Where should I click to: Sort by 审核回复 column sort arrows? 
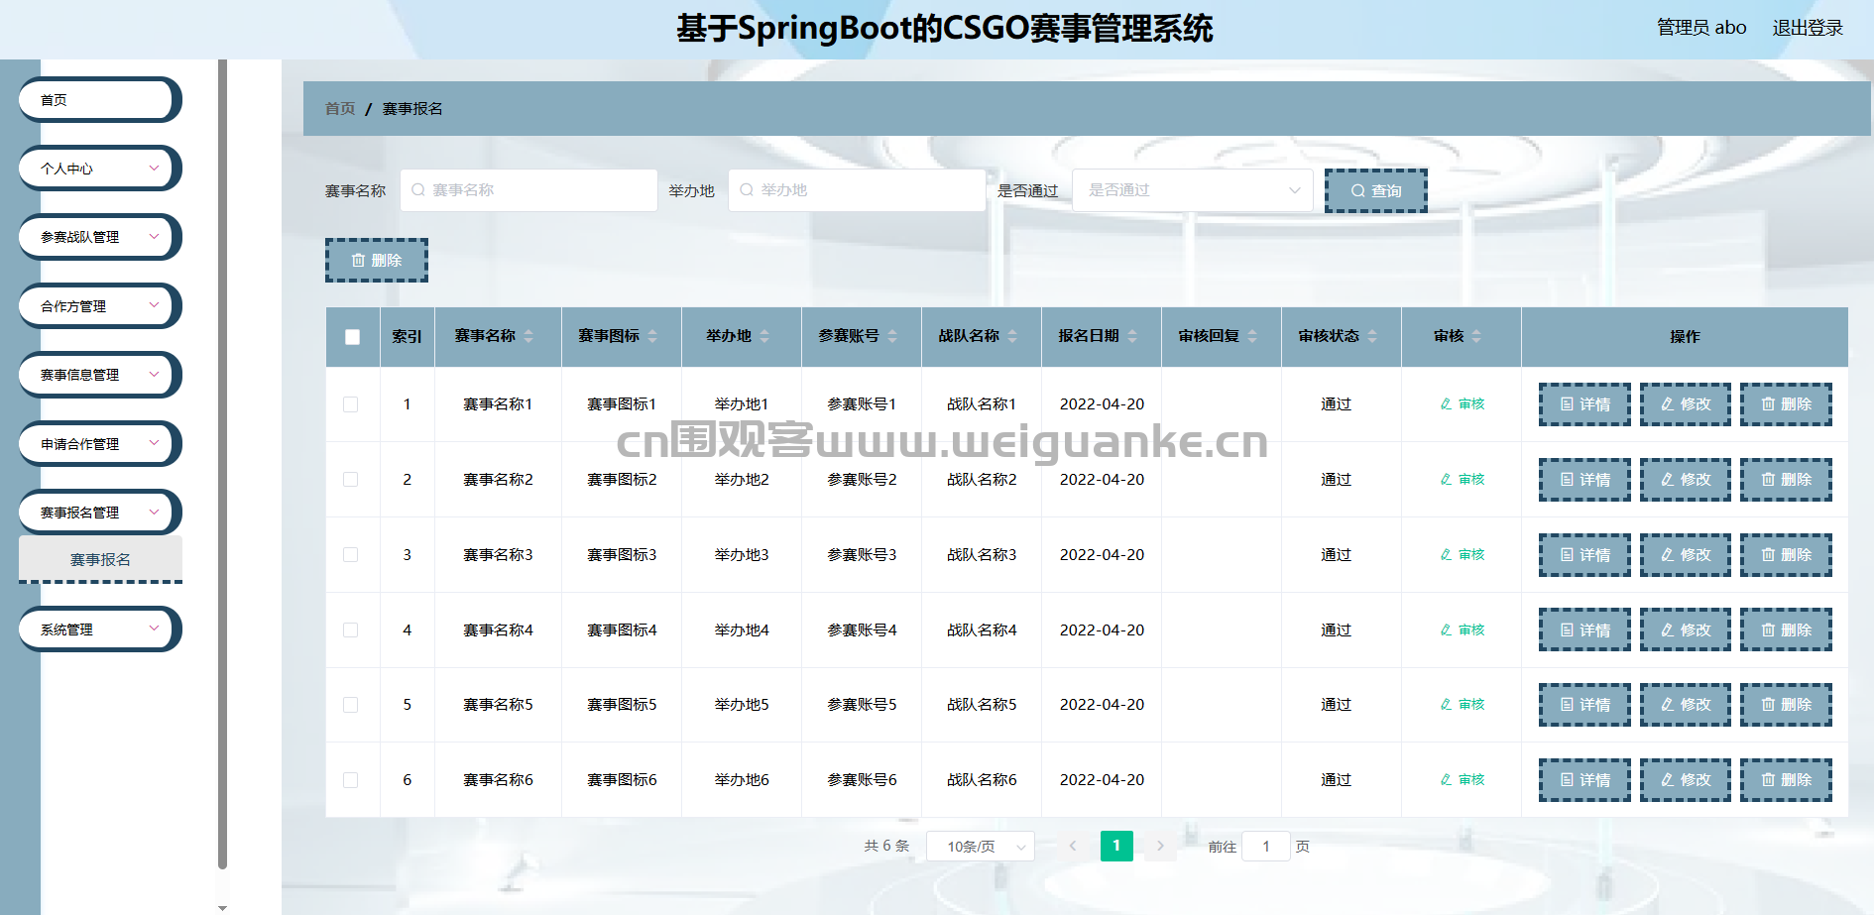[x=1252, y=337]
